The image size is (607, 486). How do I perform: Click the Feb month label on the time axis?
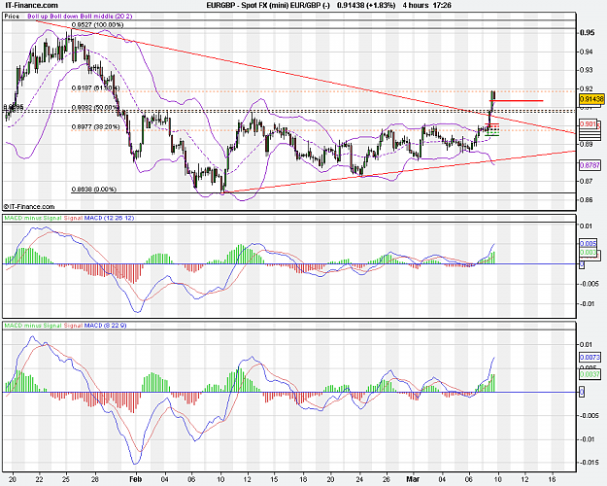click(x=135, y=479)
